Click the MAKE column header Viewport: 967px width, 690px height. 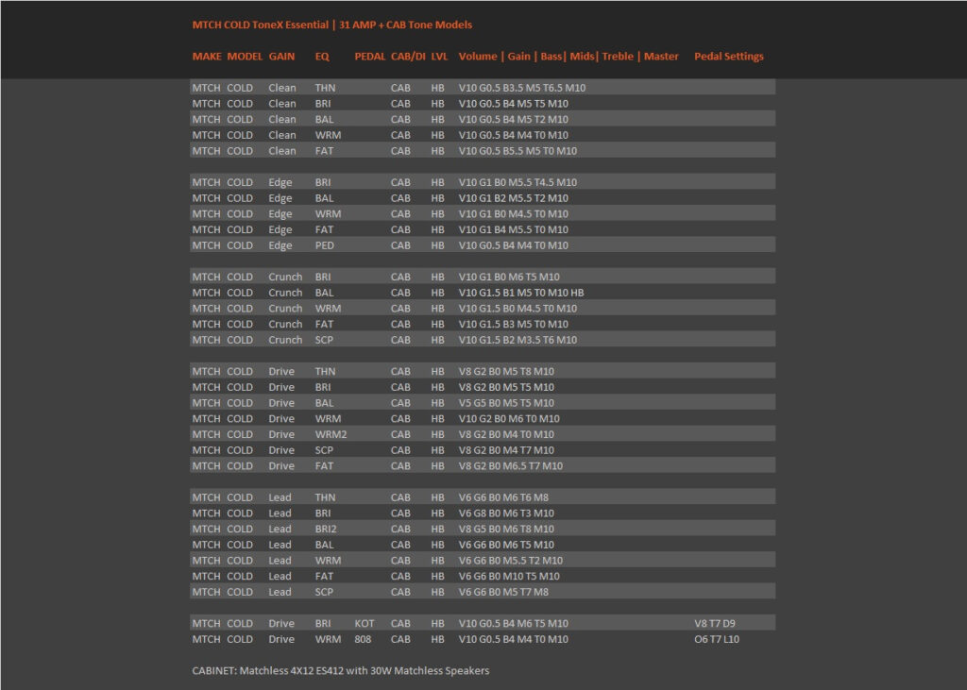tap(207, 56)
